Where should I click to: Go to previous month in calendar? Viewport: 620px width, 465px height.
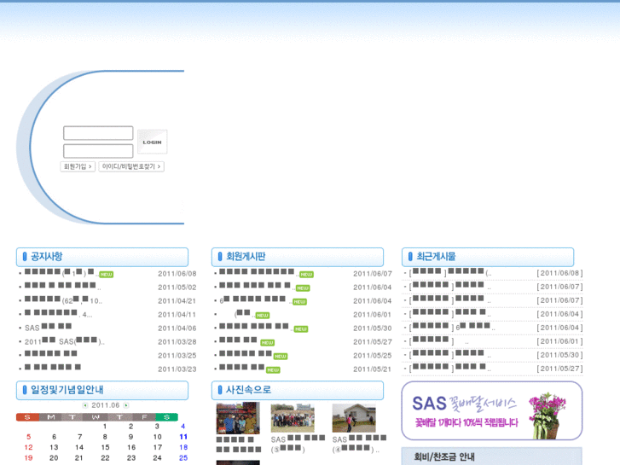(85, 405)
